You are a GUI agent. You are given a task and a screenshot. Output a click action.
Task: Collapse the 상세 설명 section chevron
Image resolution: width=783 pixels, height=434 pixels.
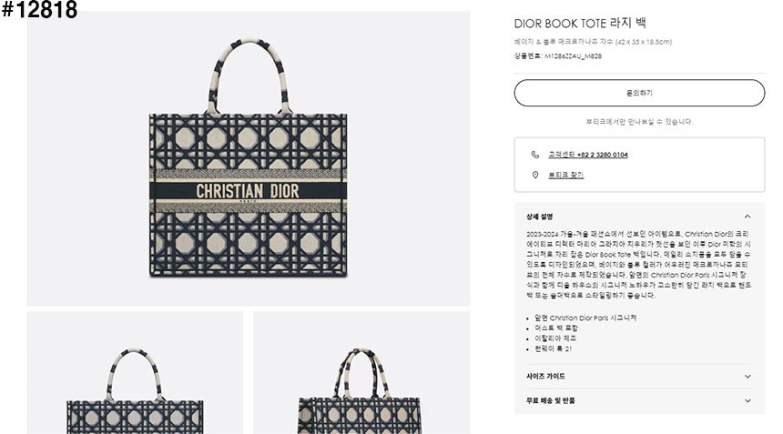tap(747, 217)
